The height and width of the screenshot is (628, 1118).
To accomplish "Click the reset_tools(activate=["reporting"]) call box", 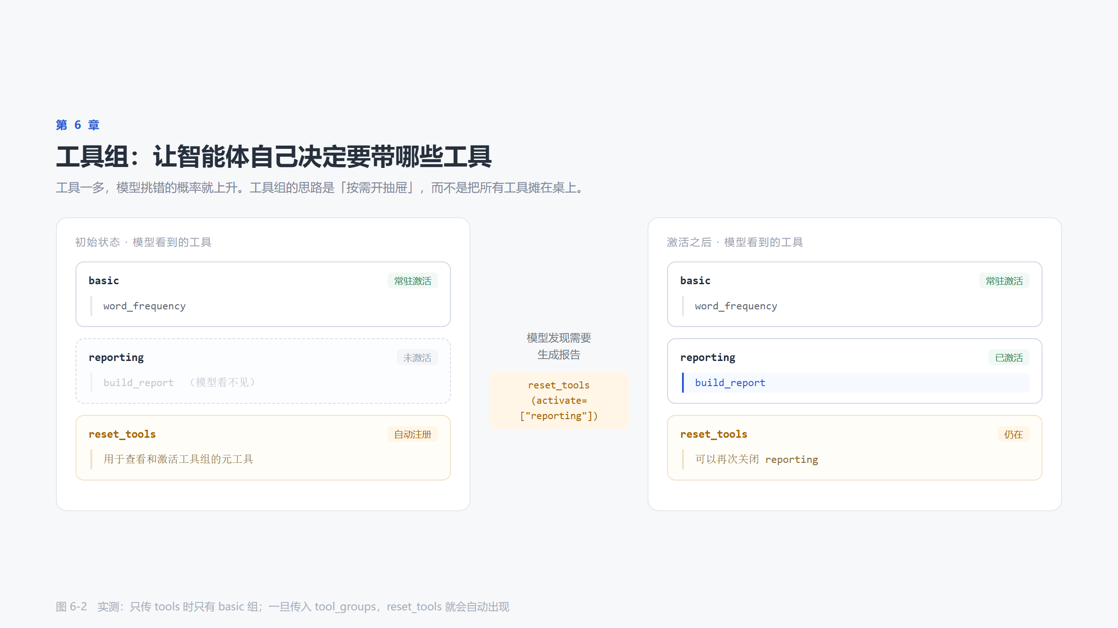I will click(559, 401).
